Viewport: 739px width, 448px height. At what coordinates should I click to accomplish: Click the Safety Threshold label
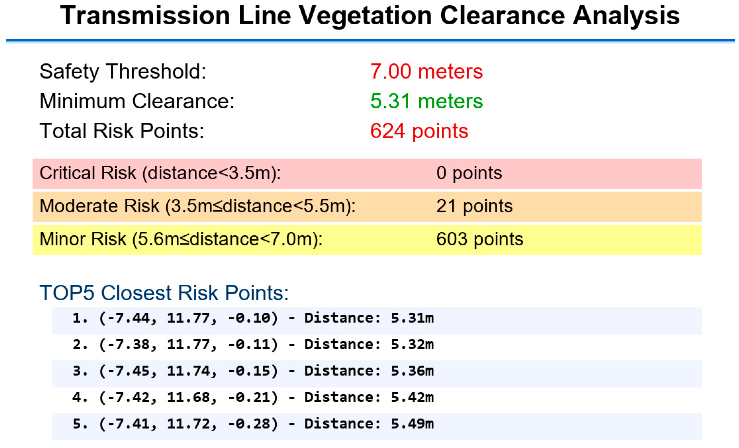click(123, 71)
